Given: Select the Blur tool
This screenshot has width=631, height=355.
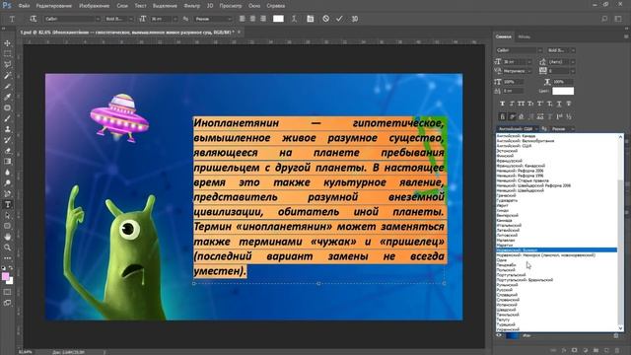Looking at the screenshot, I should click(7, 173).
